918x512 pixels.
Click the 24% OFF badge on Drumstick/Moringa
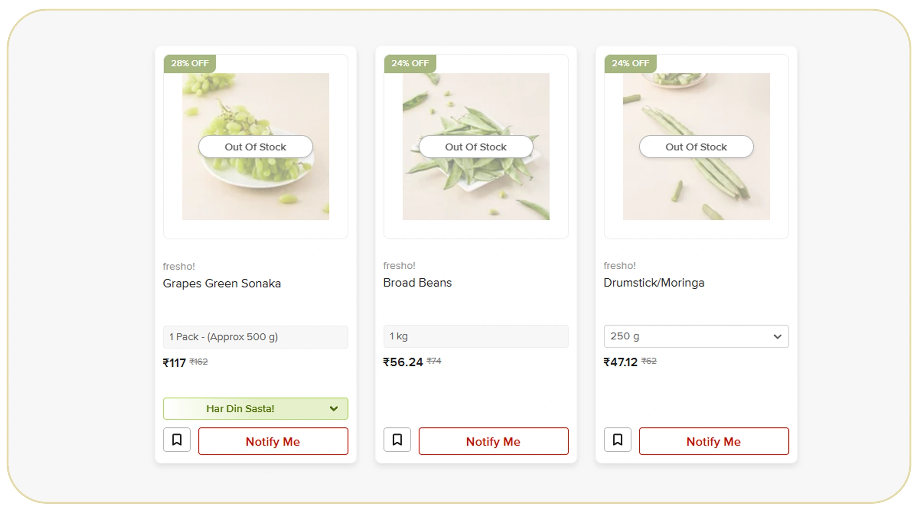coord(630,64)
